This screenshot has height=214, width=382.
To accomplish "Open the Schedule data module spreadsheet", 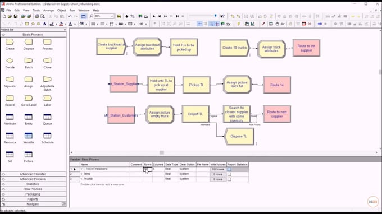I will pyautogui.click(x=47, y=136).
